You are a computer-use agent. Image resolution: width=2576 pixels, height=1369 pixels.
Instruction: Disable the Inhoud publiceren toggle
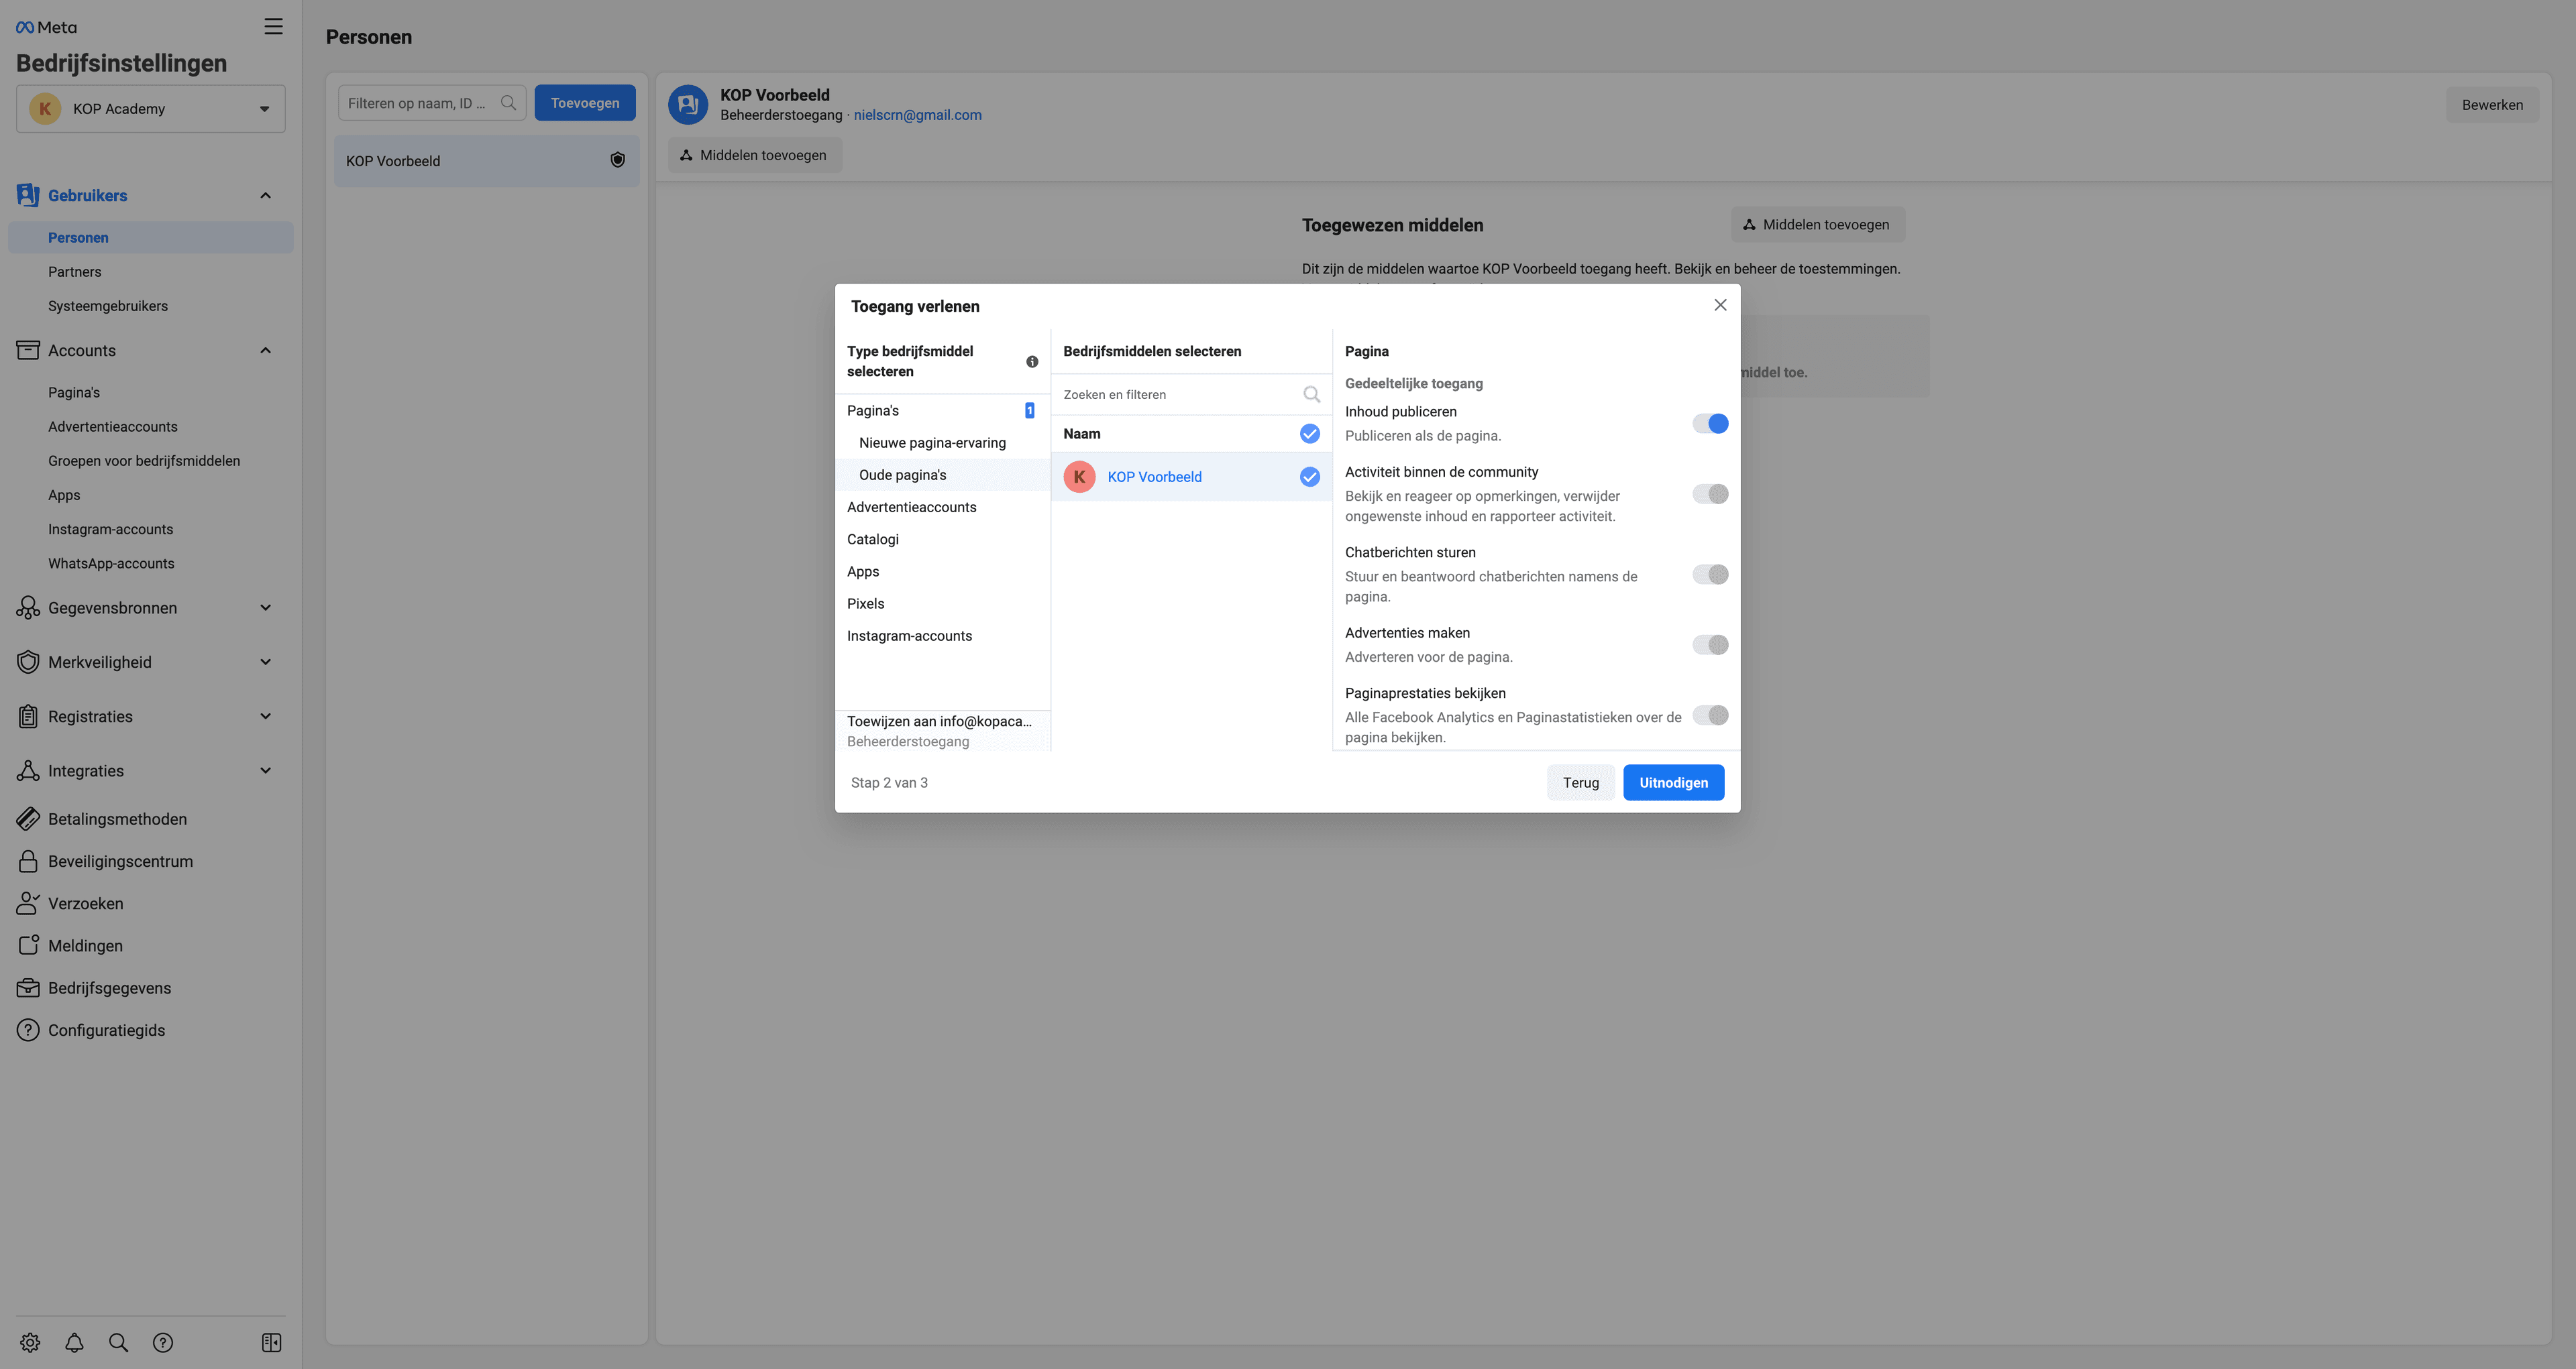coord(1710,424)
